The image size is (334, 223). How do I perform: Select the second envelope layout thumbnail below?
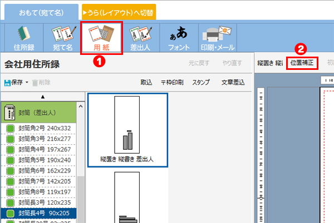pos(127,196)
